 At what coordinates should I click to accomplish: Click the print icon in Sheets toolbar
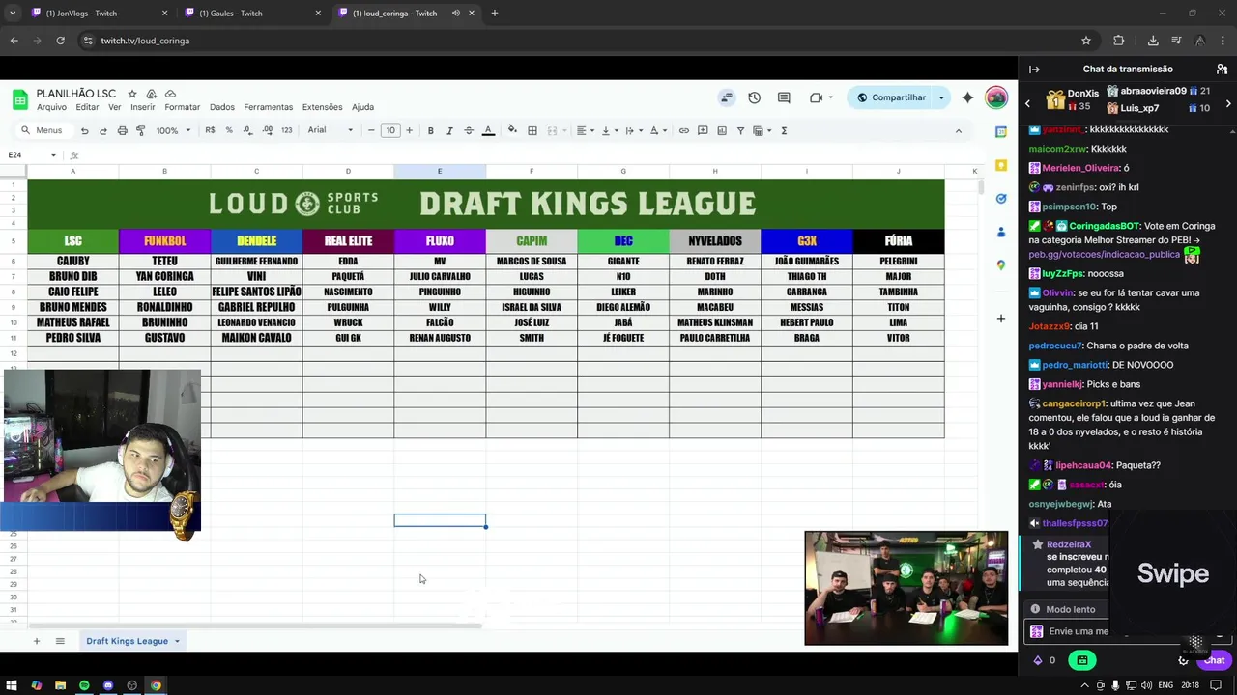coord(122,130)
